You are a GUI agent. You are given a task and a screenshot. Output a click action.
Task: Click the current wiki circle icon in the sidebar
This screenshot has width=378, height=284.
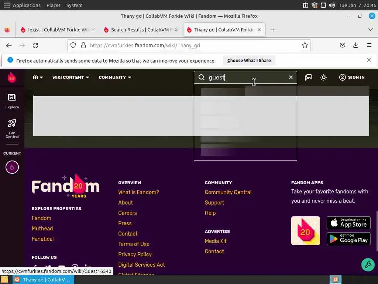point(12,167)
